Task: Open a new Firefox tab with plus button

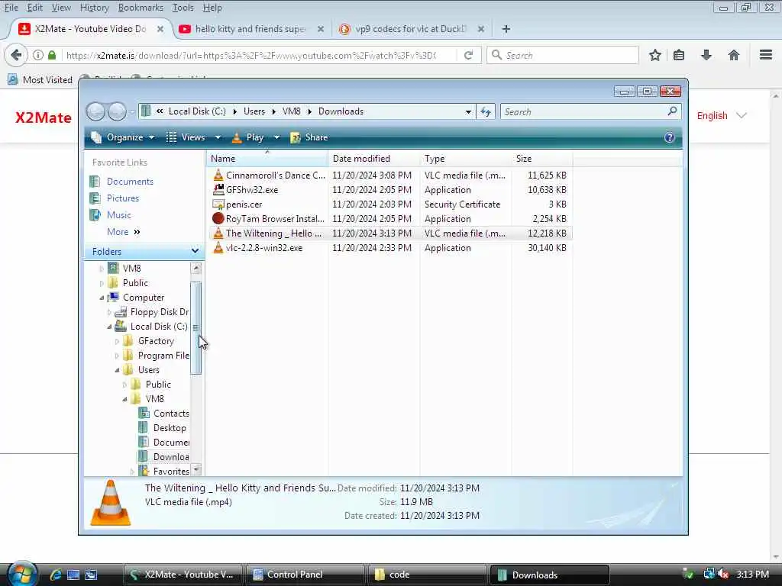Action: (x=506, y=29)
